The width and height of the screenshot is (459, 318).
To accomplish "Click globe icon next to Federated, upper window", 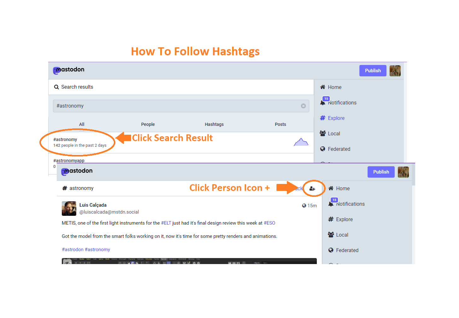I will [x=322, y=149].
